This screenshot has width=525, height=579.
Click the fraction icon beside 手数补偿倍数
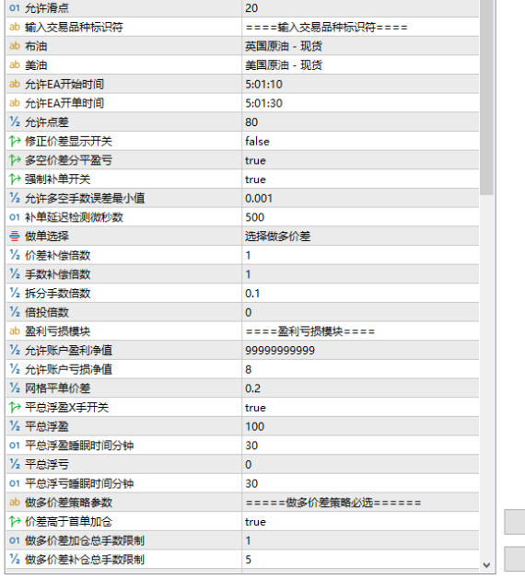point(15,274)
